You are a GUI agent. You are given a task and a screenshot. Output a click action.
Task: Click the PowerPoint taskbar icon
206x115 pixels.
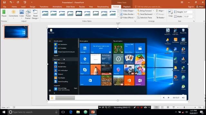(x=93, y=112)
